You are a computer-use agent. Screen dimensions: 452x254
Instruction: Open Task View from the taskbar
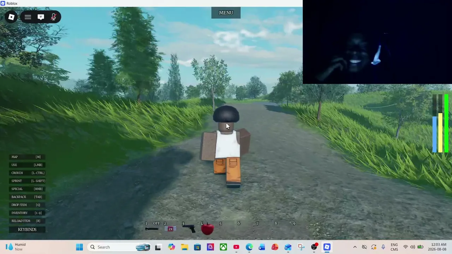tap(158, 247)
